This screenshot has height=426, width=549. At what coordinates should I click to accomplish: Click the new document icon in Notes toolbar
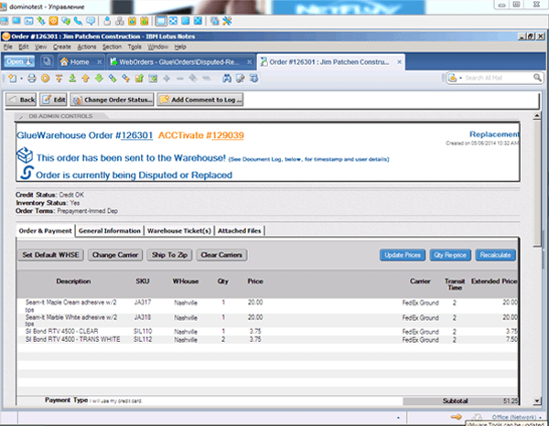[13, 79]
